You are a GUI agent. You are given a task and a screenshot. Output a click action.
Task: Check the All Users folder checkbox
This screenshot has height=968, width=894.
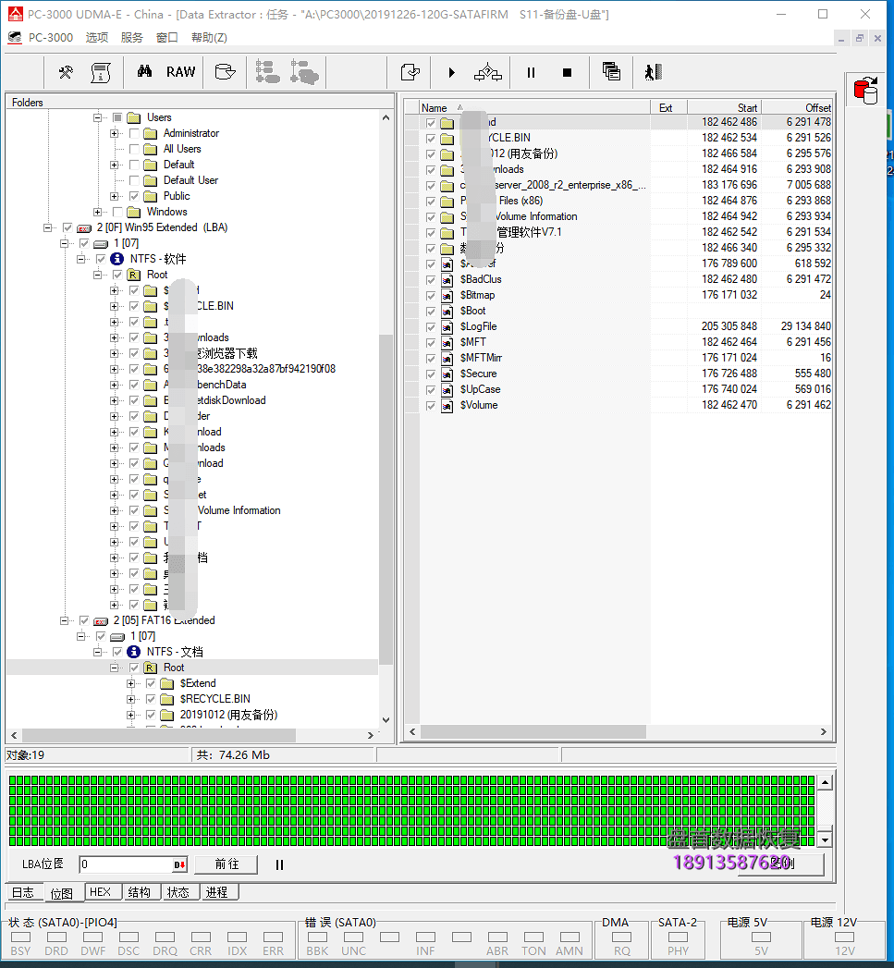pyautogui.click(x=134, y=150)
